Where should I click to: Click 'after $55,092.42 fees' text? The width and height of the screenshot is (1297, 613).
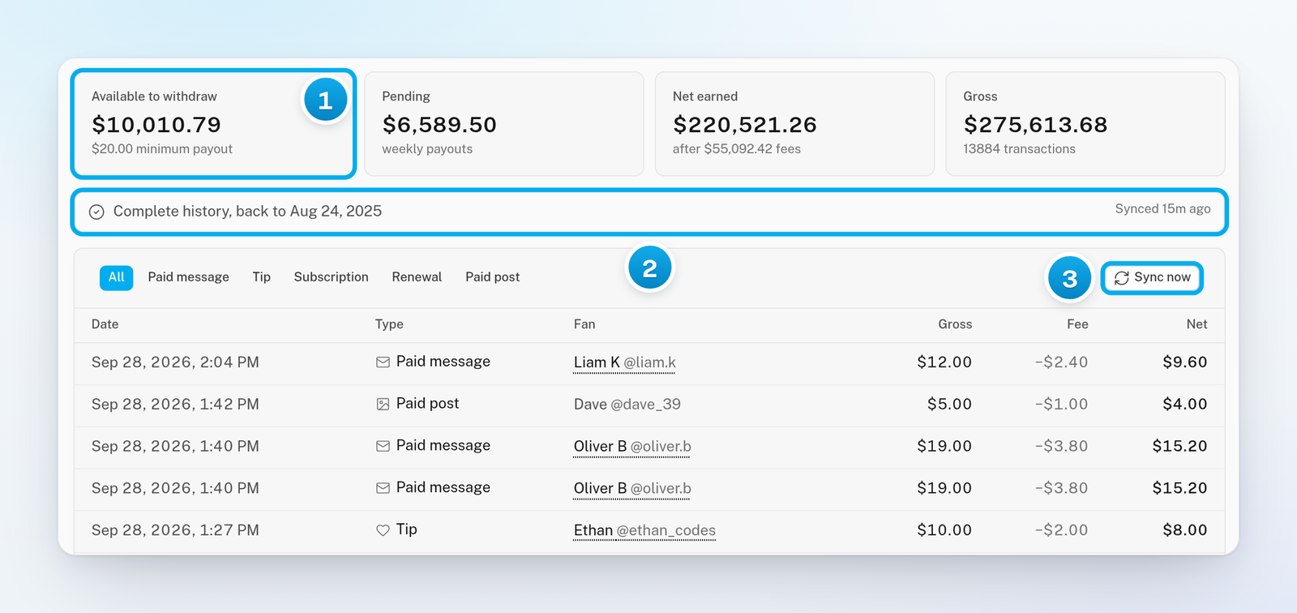[x=737, y=149]
